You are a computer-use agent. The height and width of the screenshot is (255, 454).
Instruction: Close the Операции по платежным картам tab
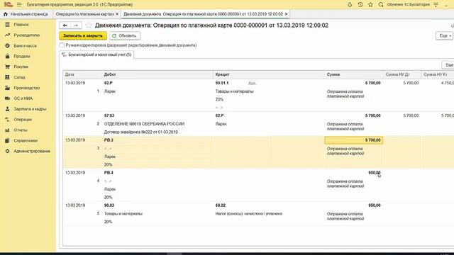(117, 14)
